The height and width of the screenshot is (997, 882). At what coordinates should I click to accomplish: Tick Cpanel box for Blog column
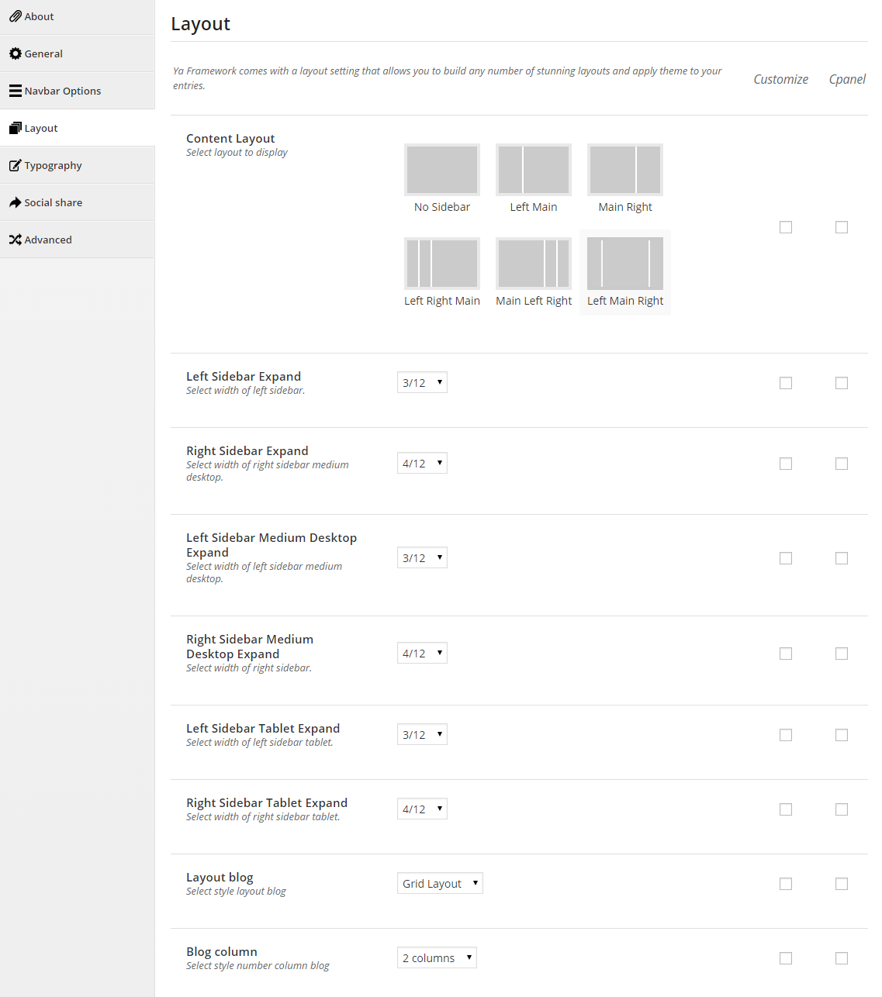pyautogui.click(x=842, y=958)
